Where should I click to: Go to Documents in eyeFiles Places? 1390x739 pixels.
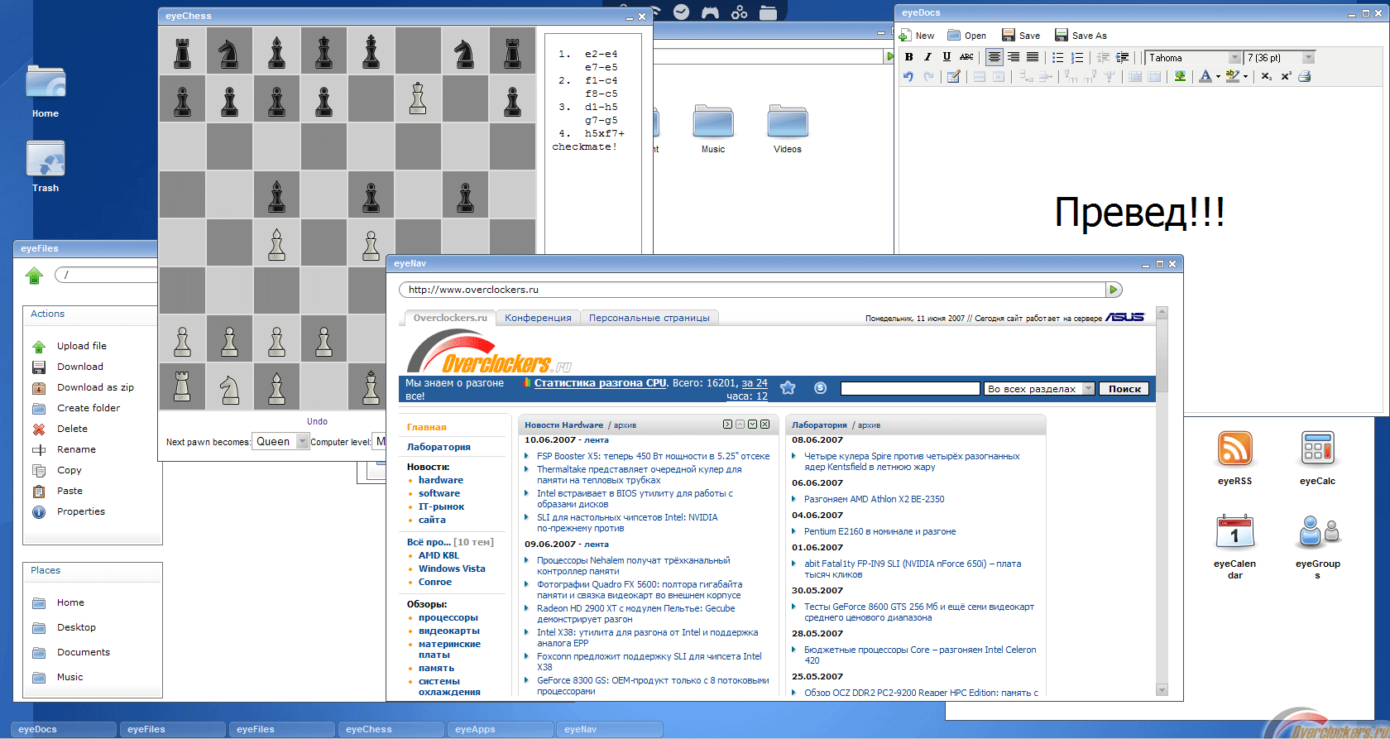click(x=83, y=652)
